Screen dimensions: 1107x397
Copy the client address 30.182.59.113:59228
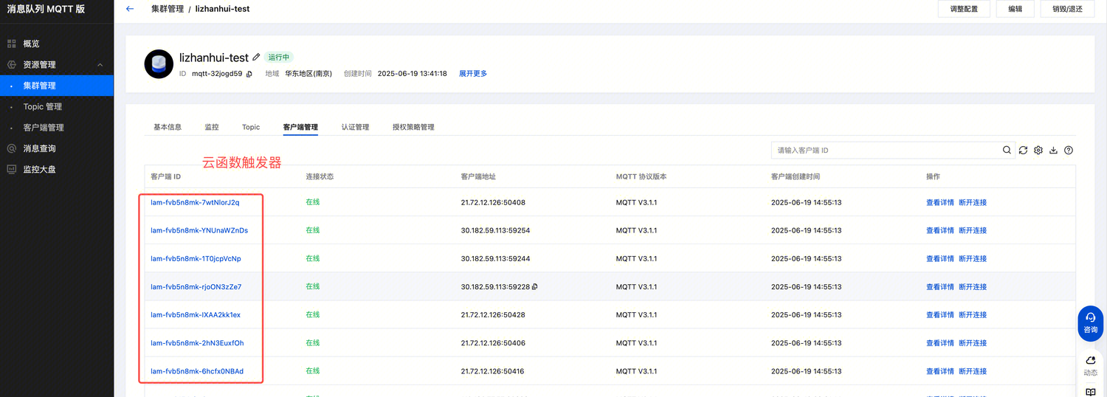tap(535, 287)
